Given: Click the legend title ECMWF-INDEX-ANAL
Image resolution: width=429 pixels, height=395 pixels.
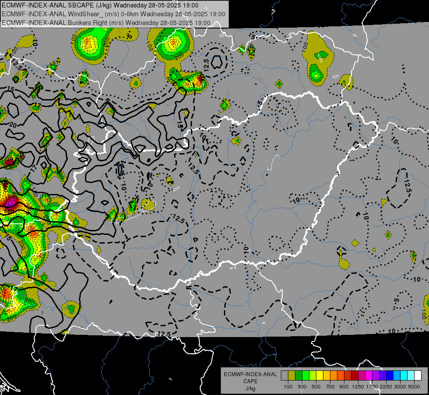Looking at the screenshot, I should click(x=250, y=374).
